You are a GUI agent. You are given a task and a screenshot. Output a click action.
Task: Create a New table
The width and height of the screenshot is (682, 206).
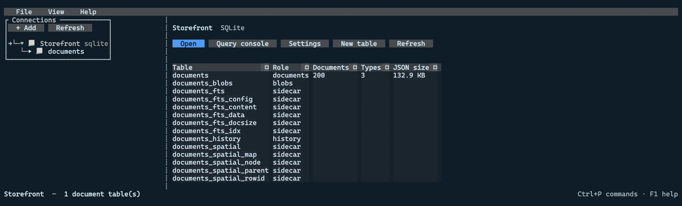[x=359, y=44]
